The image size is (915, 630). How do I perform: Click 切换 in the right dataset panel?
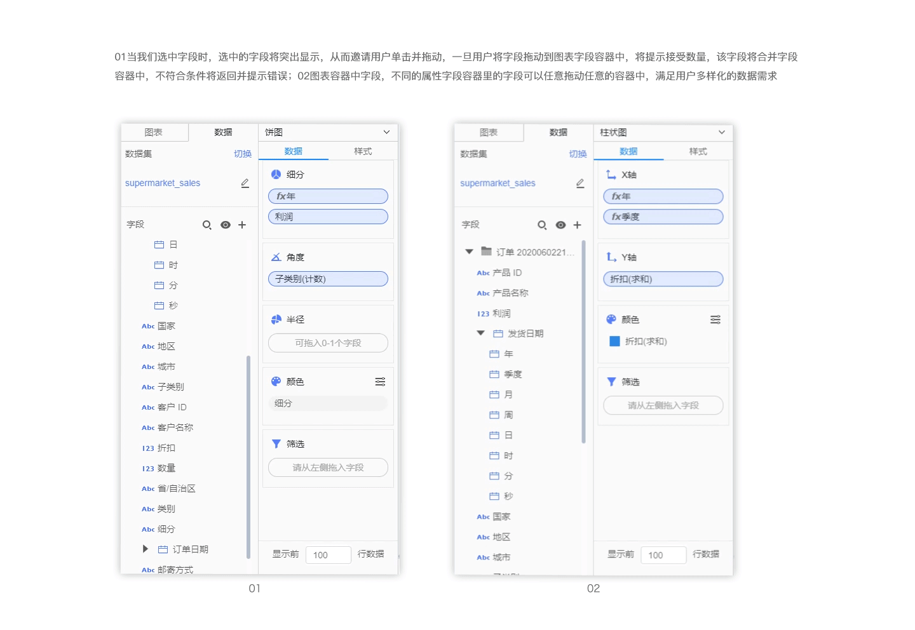point(577,153)
